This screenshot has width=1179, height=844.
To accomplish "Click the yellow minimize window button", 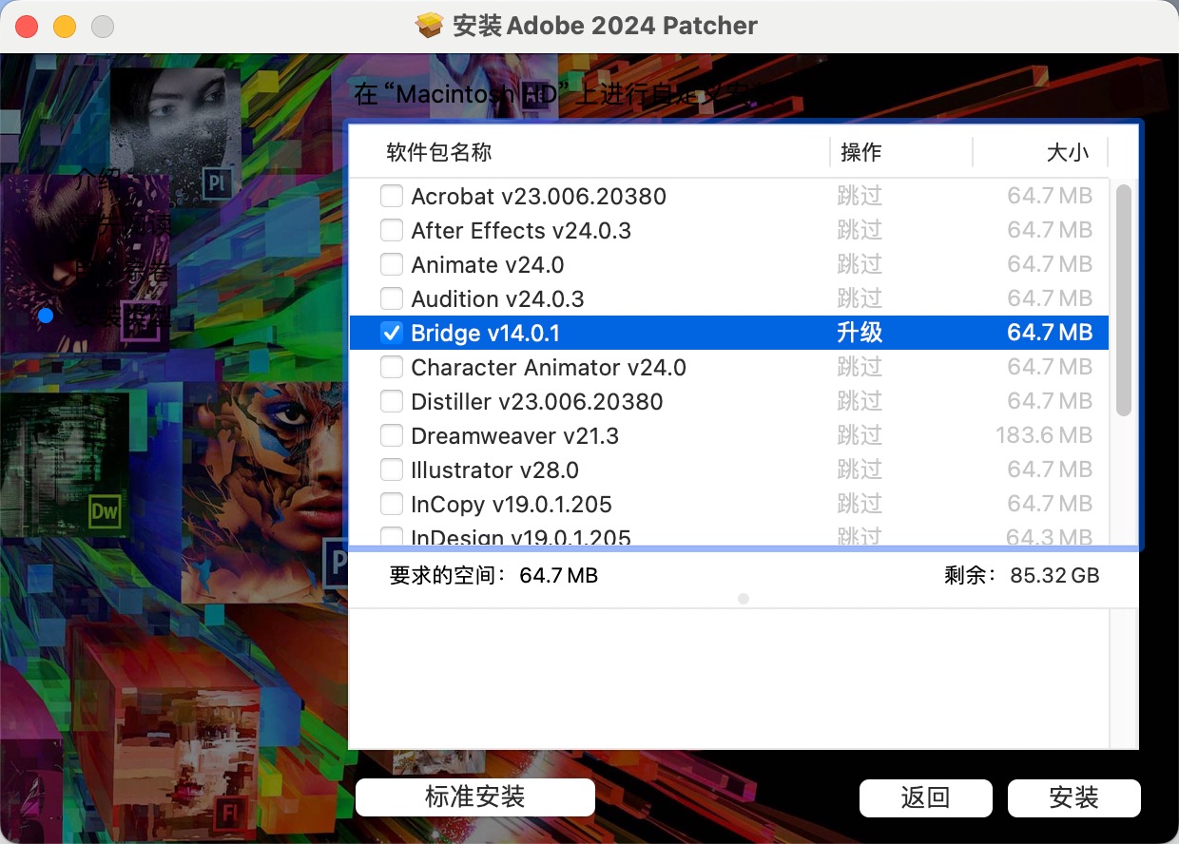I will coord(65,27).
